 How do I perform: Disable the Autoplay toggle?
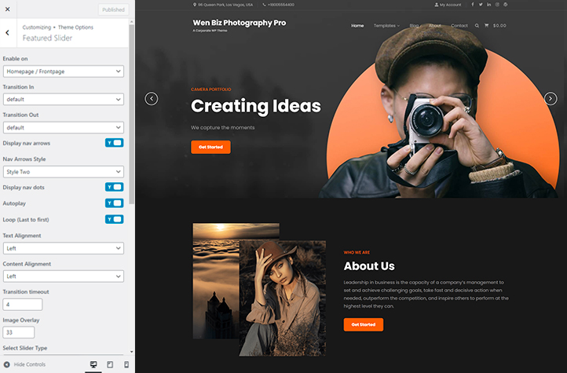coord(114,203)
